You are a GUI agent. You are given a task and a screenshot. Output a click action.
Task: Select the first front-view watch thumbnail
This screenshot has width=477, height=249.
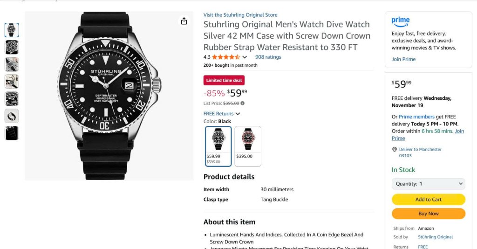tap(12, 30)
